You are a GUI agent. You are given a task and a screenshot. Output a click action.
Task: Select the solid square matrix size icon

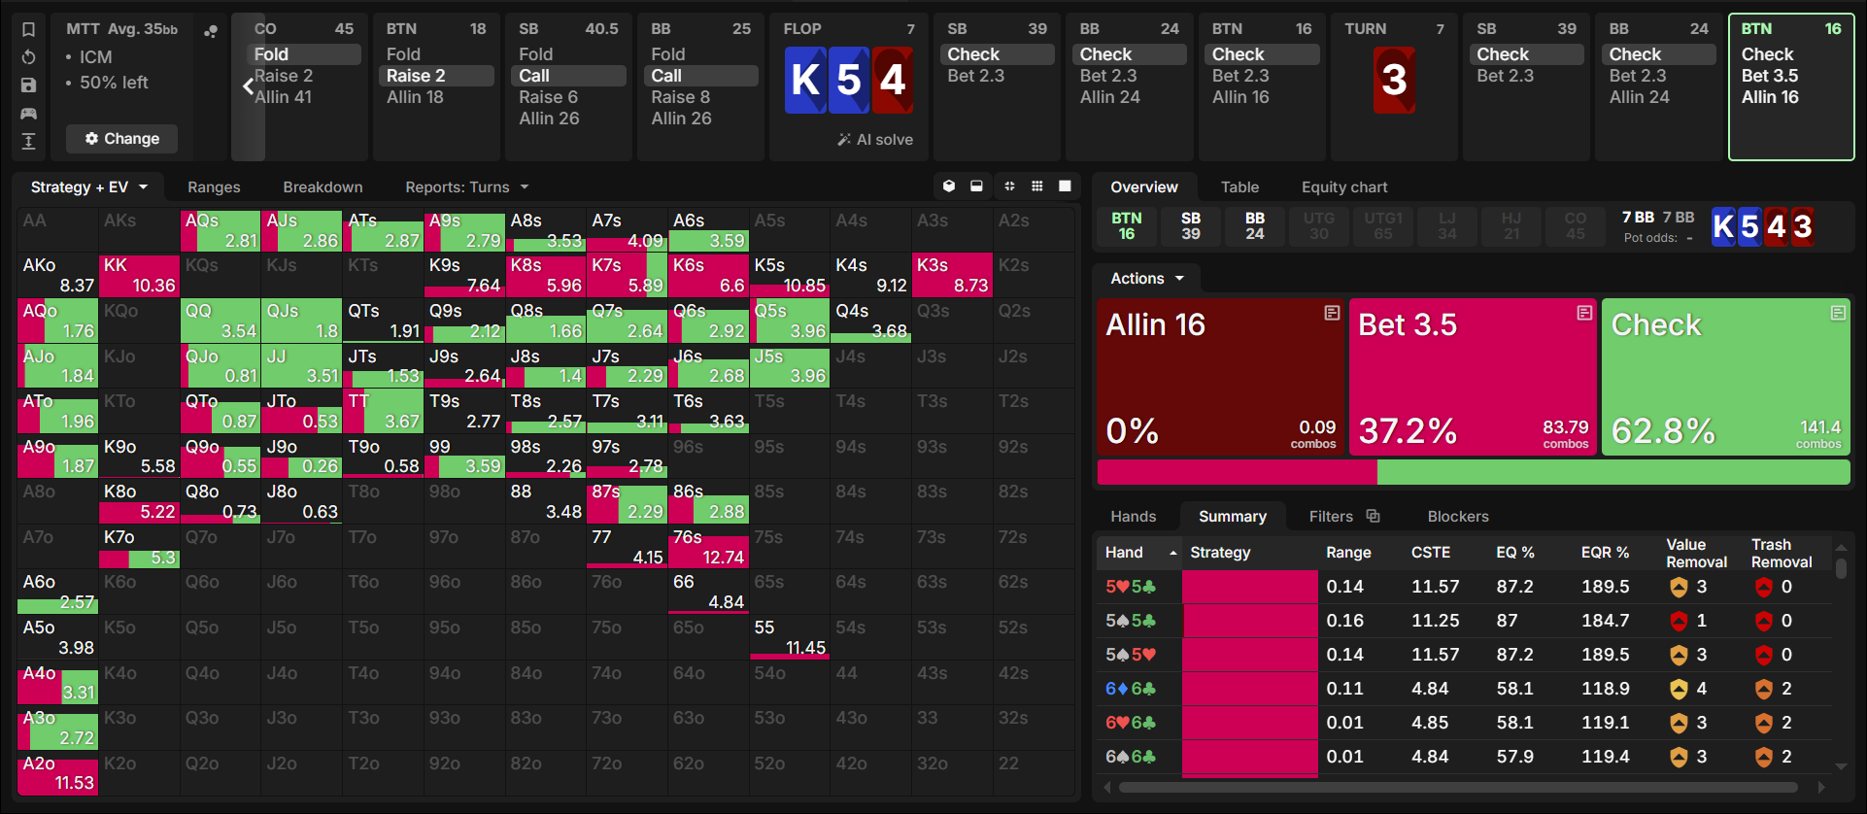[1065, 187]
